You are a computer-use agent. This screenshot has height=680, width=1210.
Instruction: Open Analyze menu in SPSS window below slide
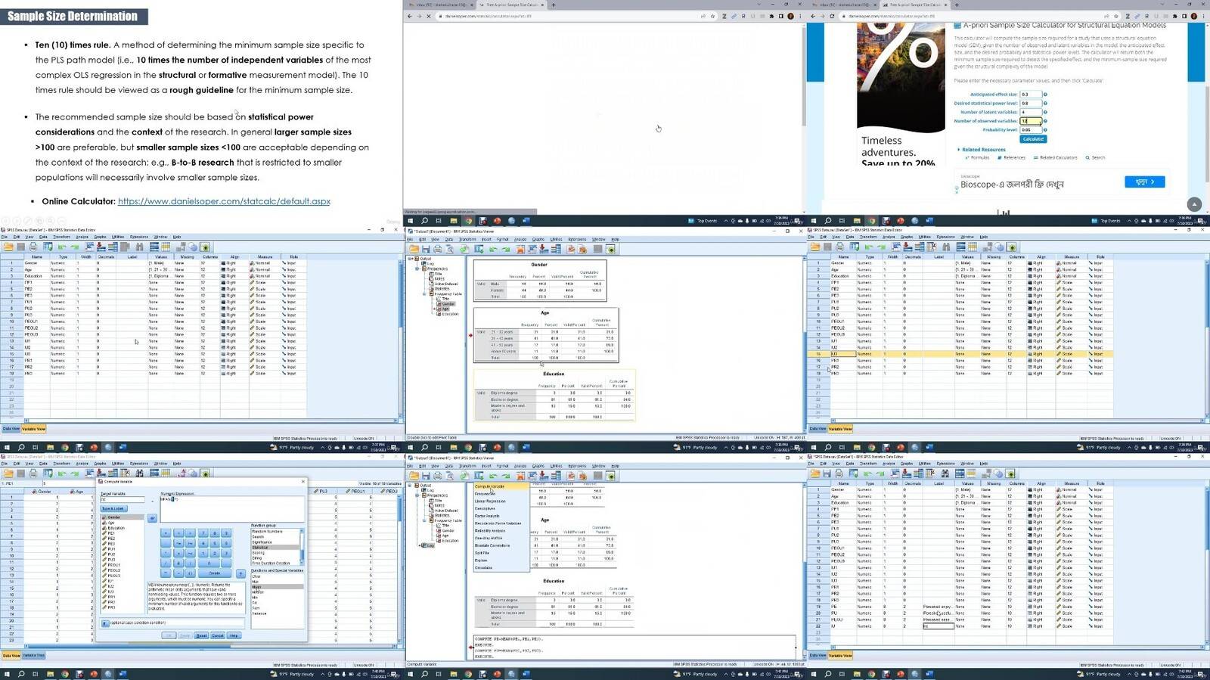click(82, 237)
